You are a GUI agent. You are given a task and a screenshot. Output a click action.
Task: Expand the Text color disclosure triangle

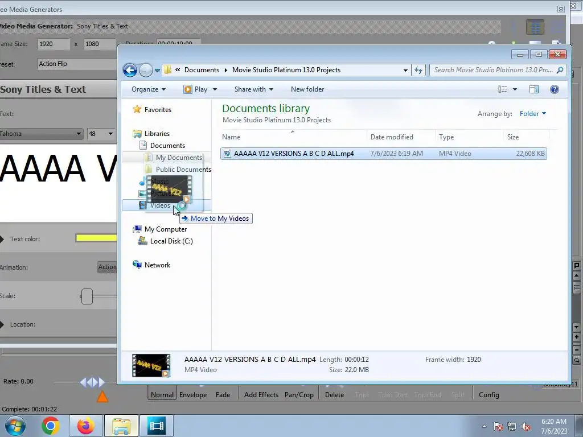(x=2, y=239)
